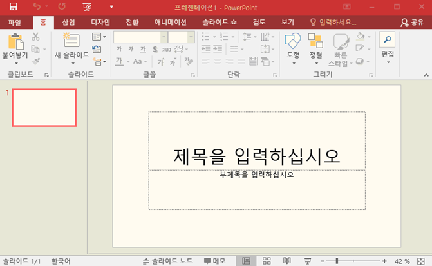
Task: Open the Change Case Aa menu
Action: [140, 61]
